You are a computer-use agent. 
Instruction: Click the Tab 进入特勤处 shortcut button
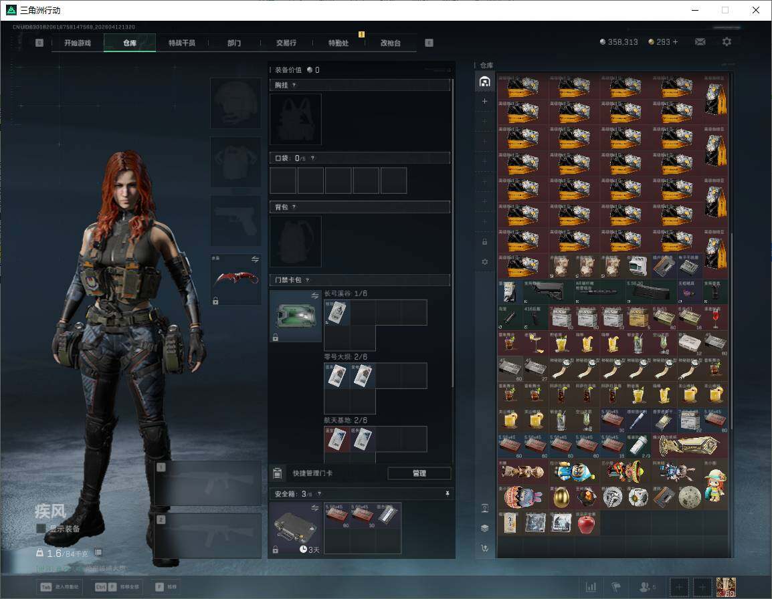coord(60,587)
